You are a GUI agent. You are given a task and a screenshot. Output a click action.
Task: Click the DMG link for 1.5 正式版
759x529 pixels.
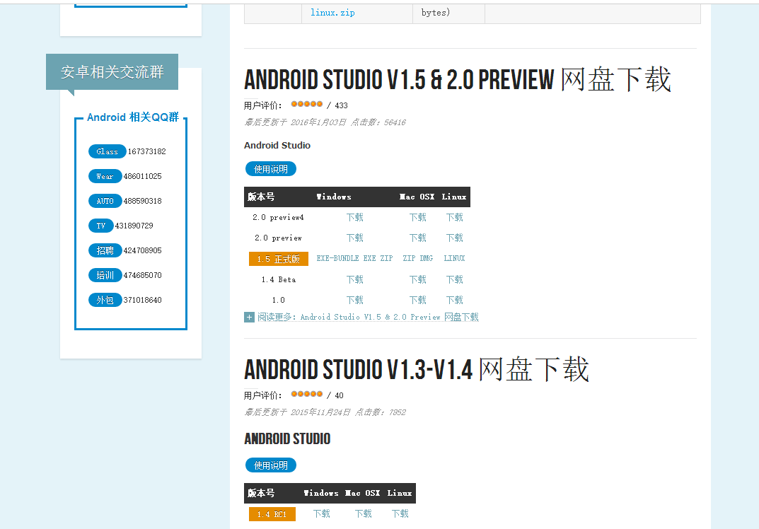[x=427, y=258]
